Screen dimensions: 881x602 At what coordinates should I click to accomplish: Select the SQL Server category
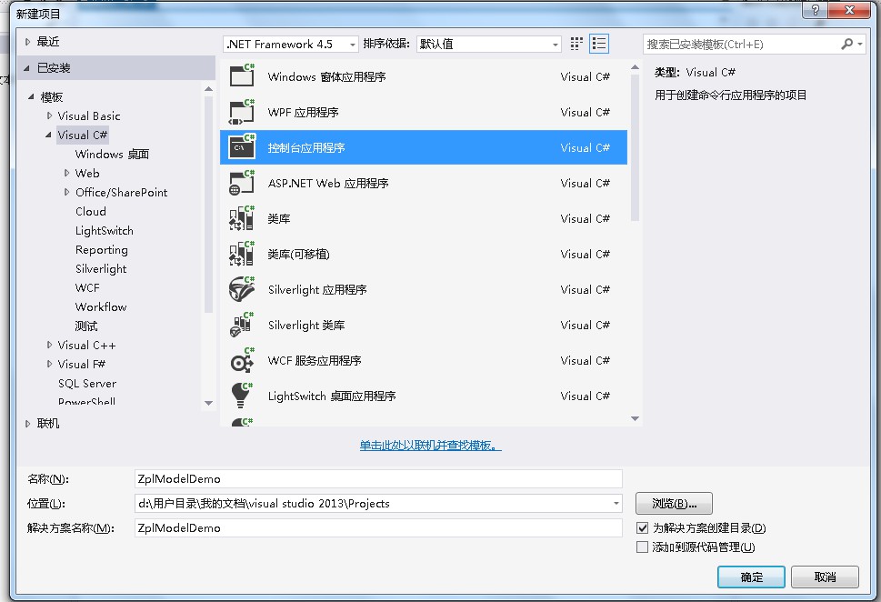(x=87, y=384)
